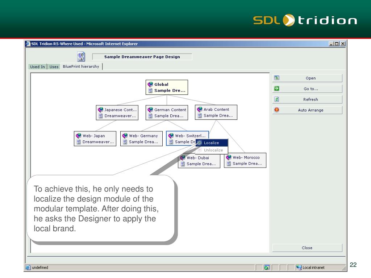Click the Japanese Content publication icon
Image resolution: width=371 pixels, height=278 pixels.
[101, 110]
